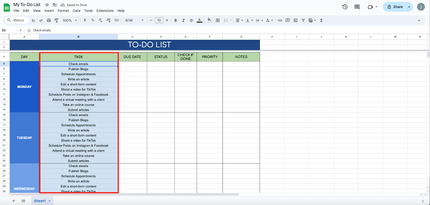Expand filter views dropdown
430x205 pixels.
(x=315, y=20)
